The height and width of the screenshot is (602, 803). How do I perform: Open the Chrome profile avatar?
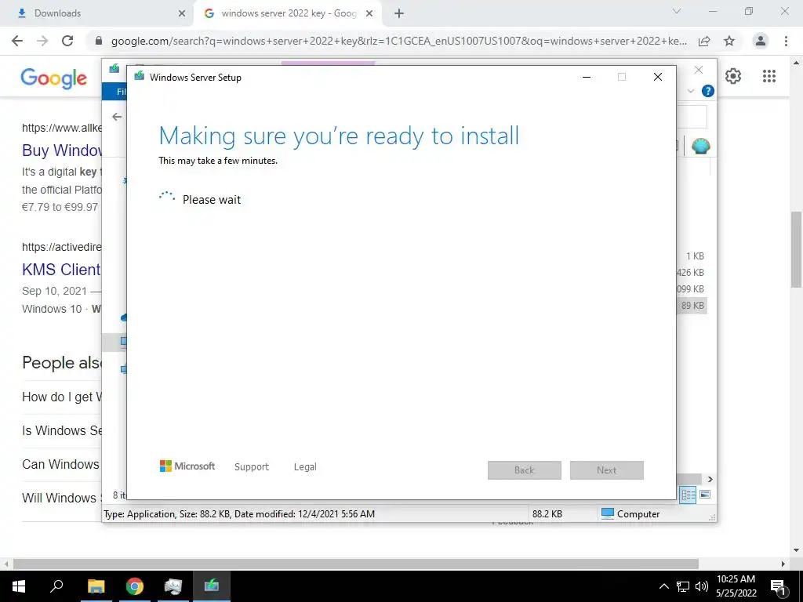click(761, 41)
